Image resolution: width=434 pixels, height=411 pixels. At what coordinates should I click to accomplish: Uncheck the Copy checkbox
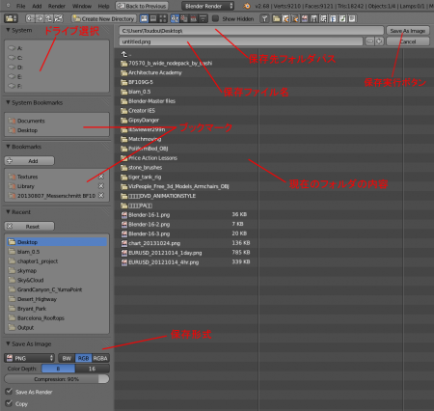(9, 403)
